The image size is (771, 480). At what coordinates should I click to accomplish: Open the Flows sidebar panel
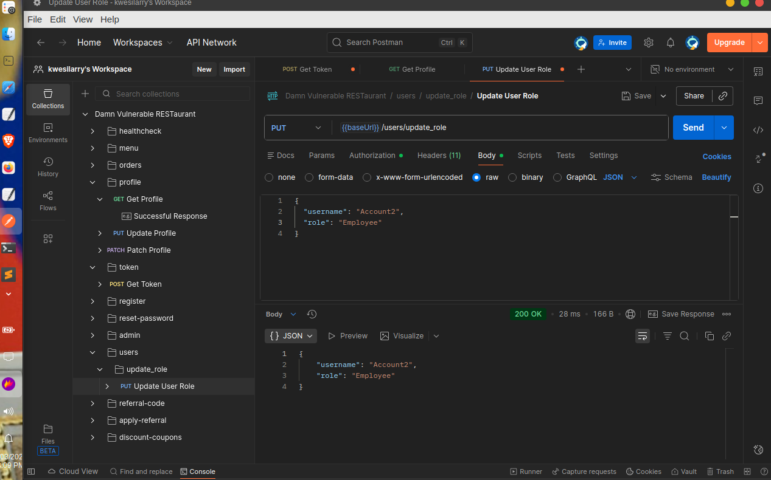47,201
